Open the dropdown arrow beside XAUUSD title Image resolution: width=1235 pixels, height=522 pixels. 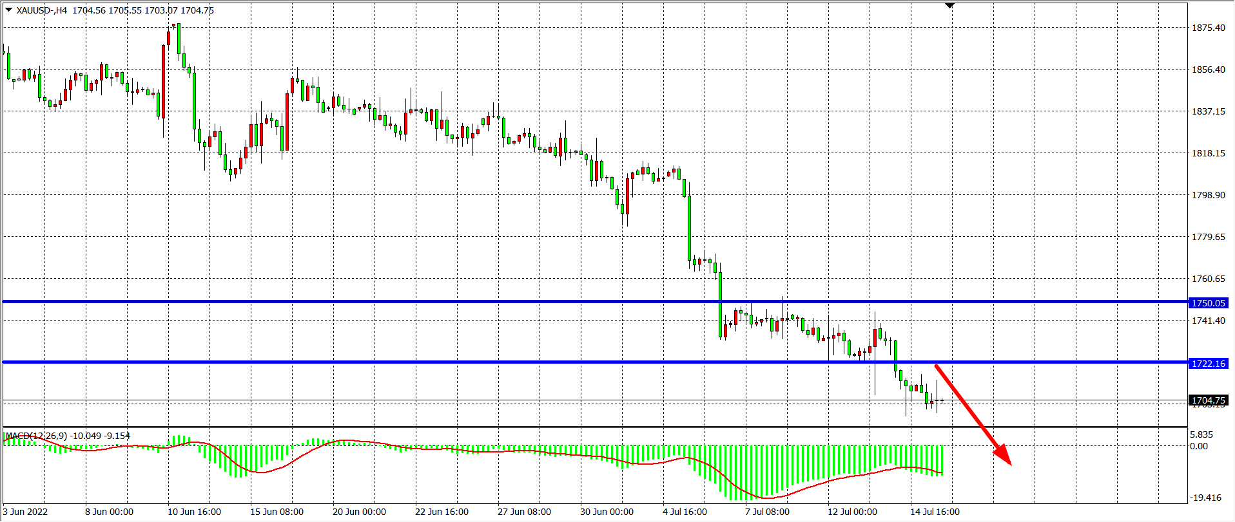click(x=8, y=10)
